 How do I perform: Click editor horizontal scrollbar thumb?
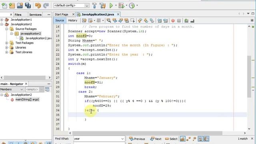point(147,133)
